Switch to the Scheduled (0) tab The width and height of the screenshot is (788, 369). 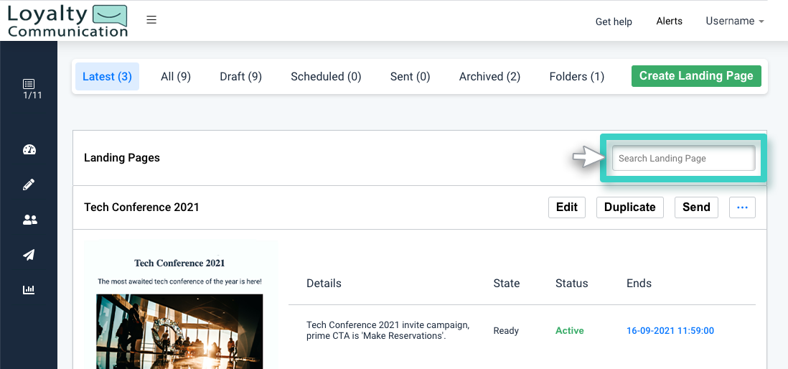click(326, 76)
